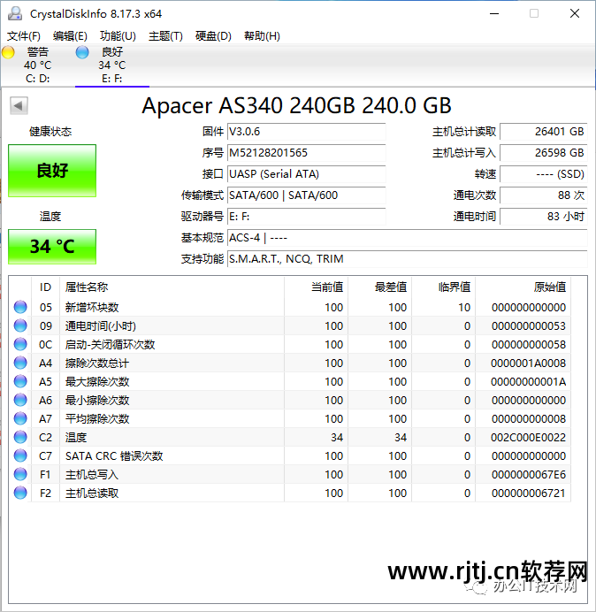Click the blue good status orb for E: F:

82,53
